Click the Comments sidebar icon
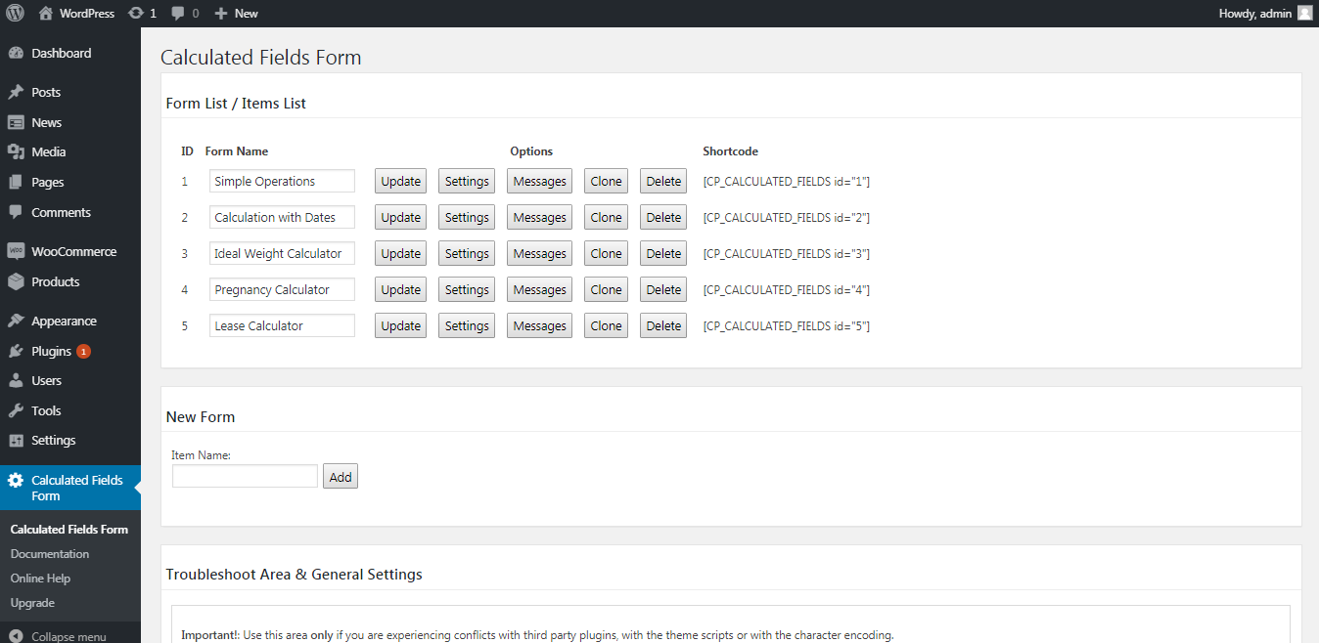1319x643 pixels. 16,212
